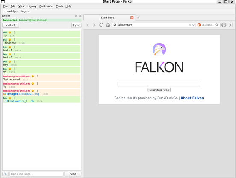Click Logout in the toolbar

[25, 12]
